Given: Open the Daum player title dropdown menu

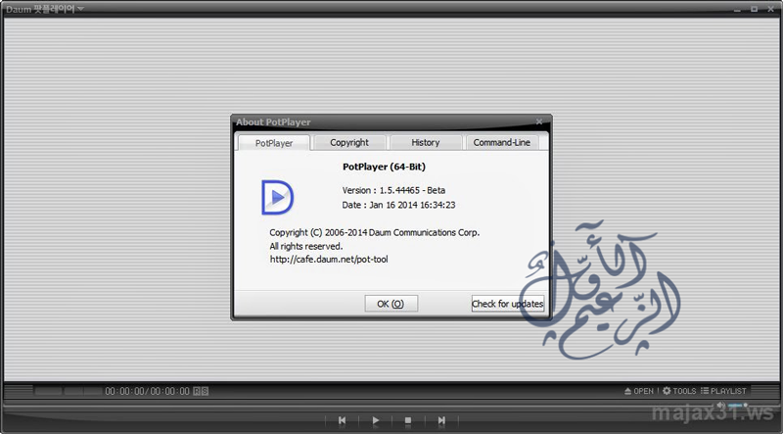Looking at the screenshot, I should (45, 9).
